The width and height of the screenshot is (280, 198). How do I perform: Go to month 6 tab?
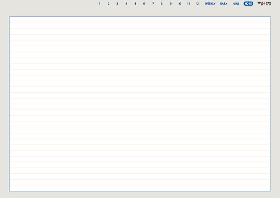144,4
